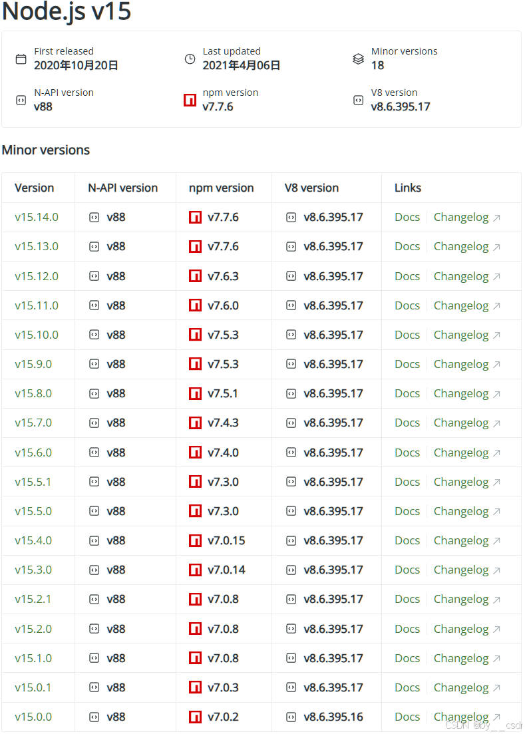Open the v15.10.0 version link

click(37, 335)
